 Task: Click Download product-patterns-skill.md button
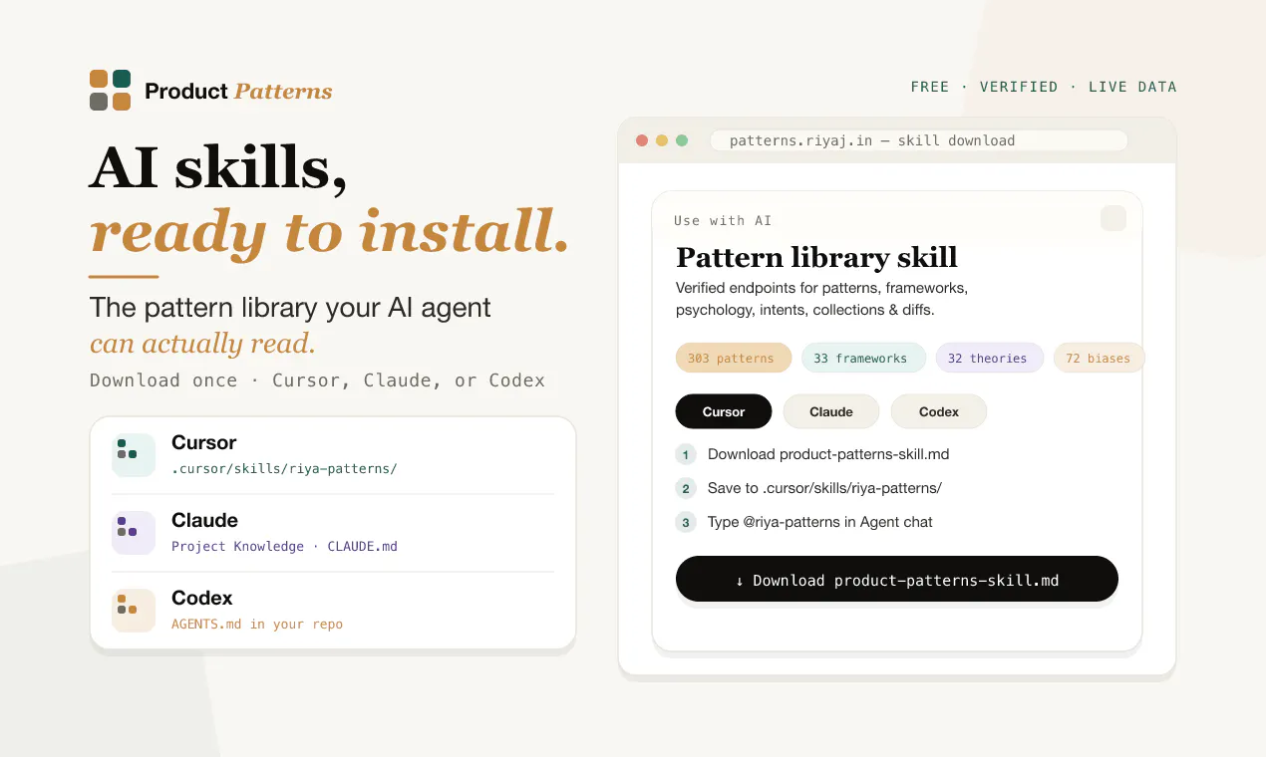pos(897,579)
